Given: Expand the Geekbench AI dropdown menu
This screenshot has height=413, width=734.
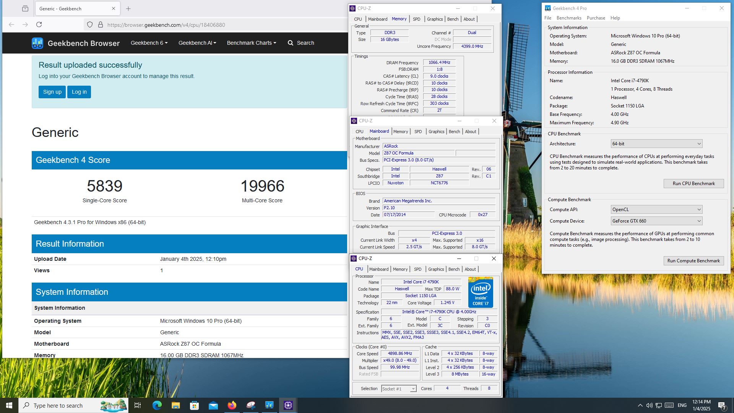Looking at the screenshot, I should tap(197, 43).
